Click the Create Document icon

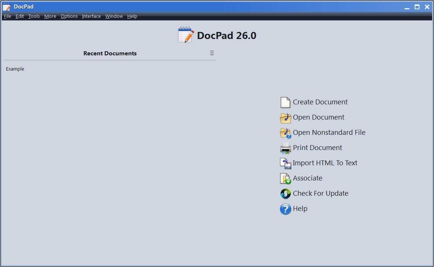coord(285,102)
